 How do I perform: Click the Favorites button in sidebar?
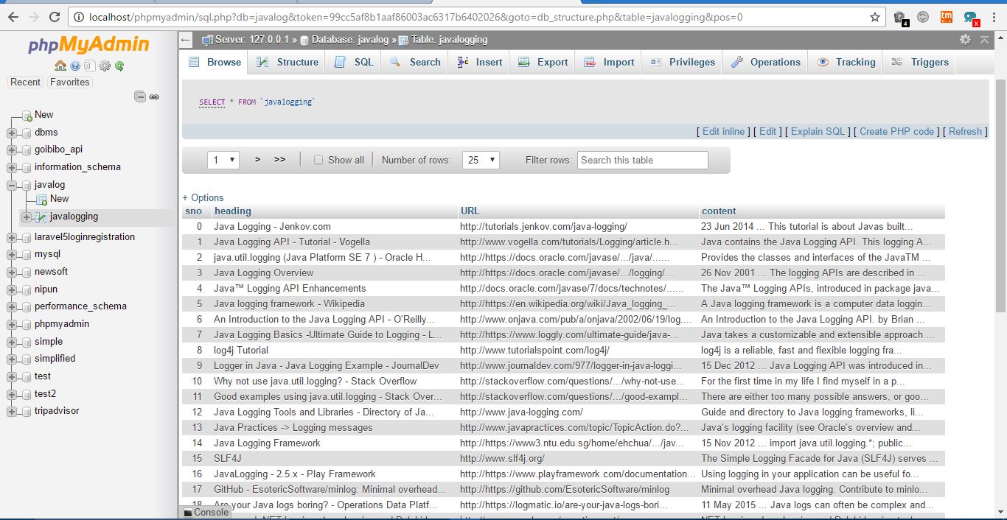(69, 82)
